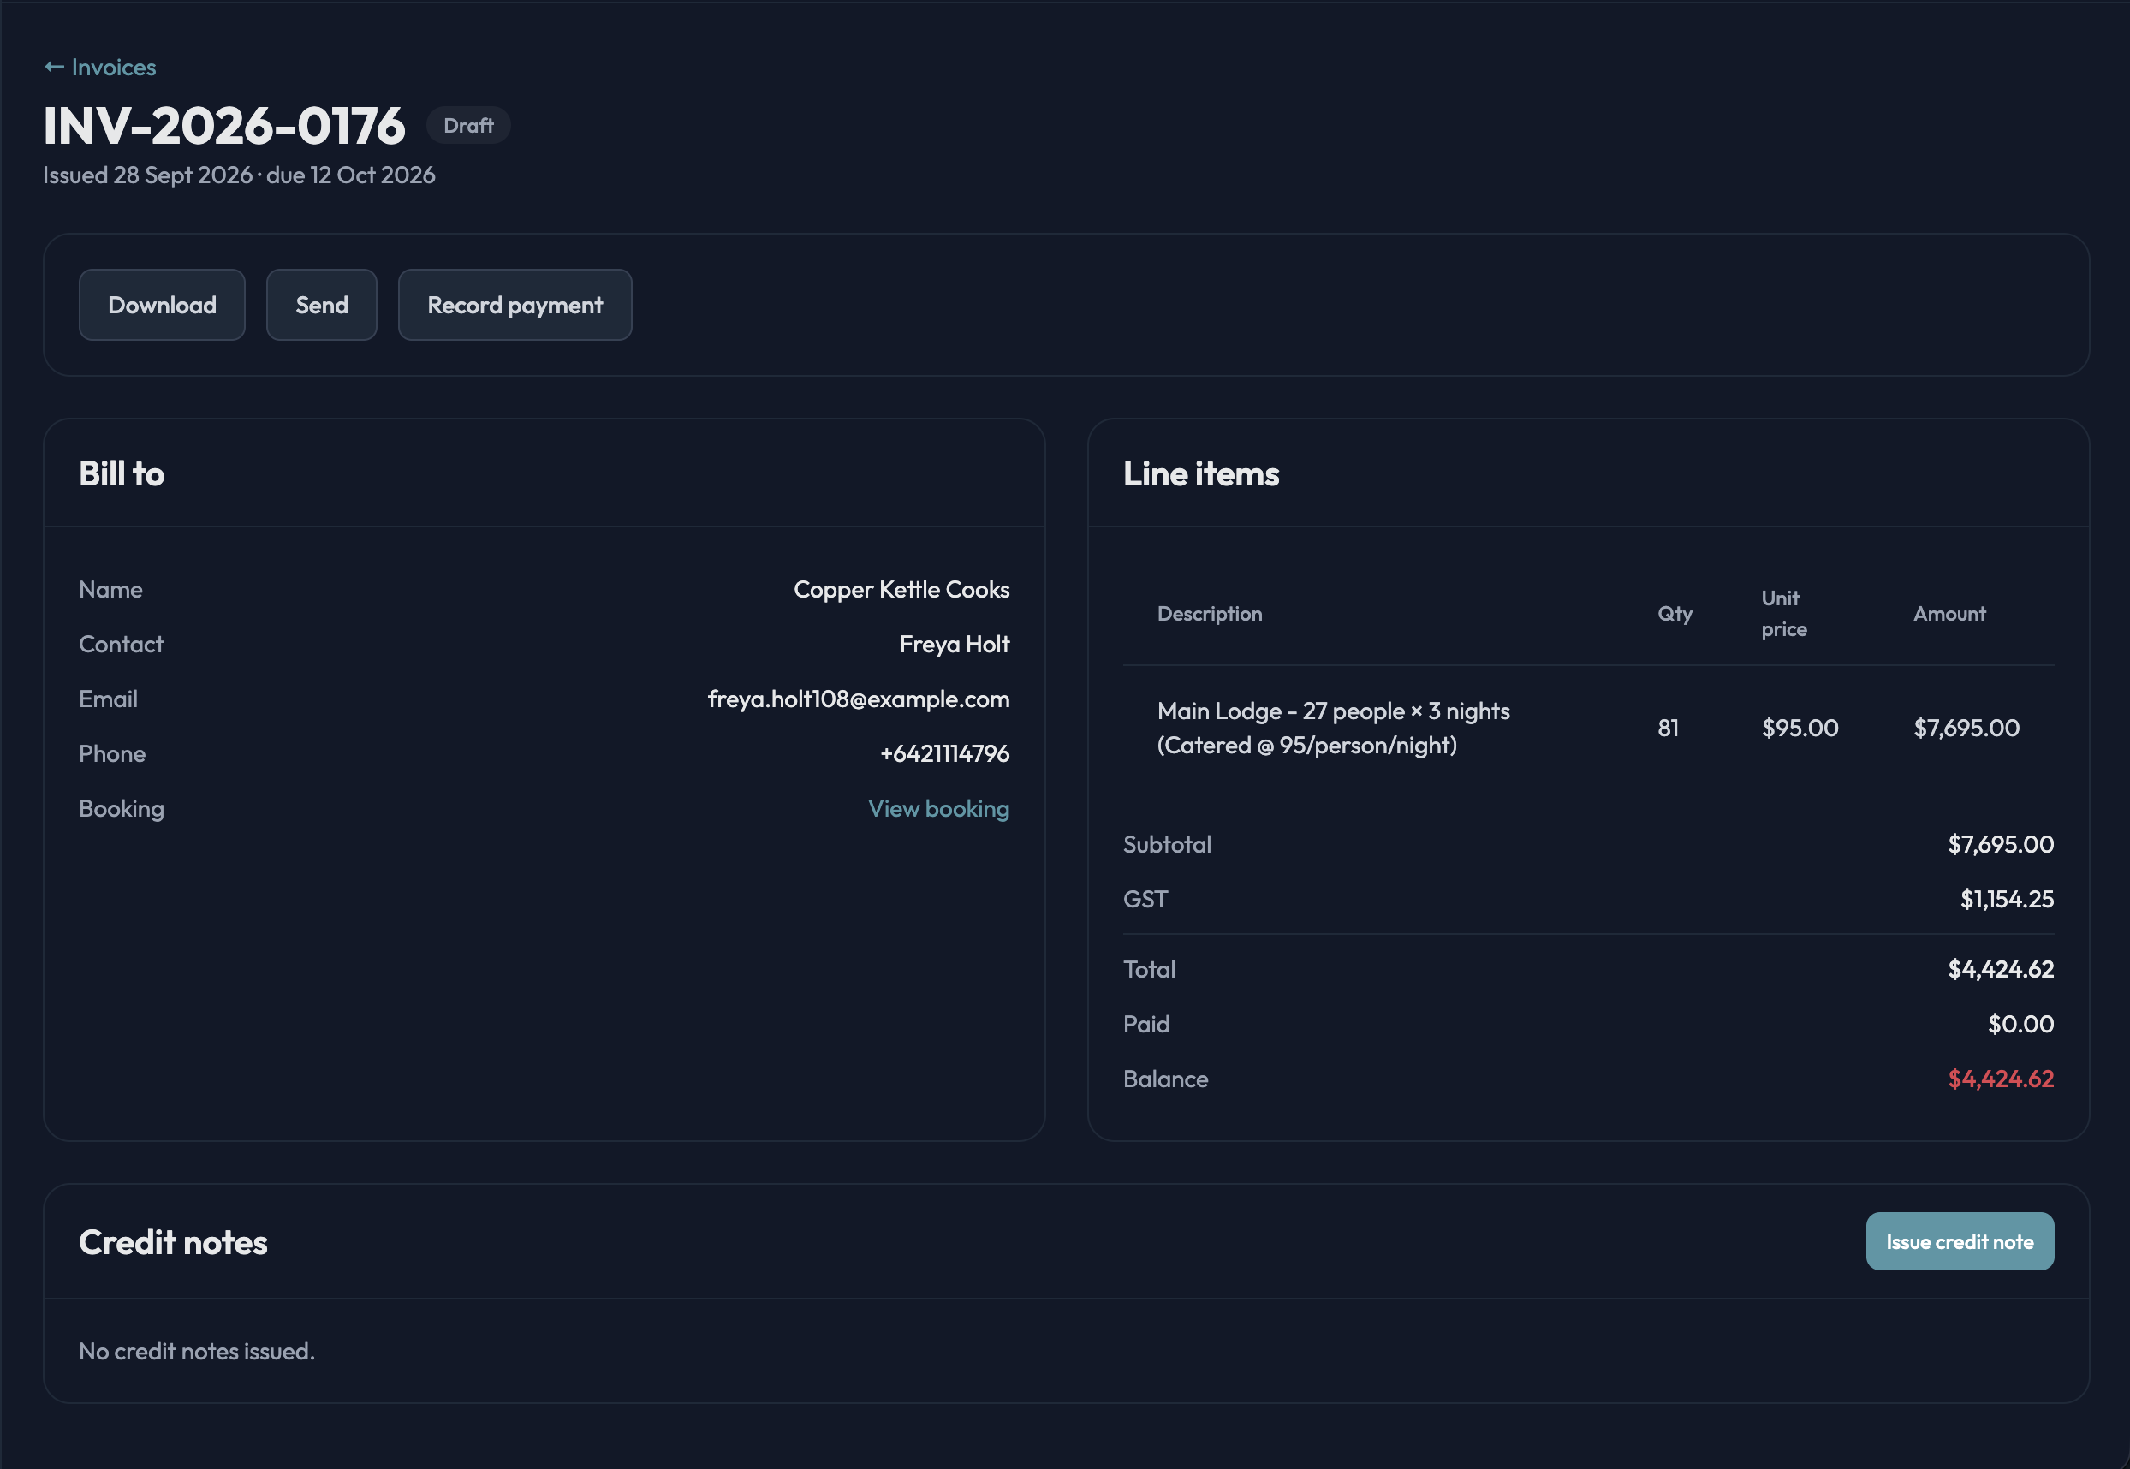Click the issued and due date line
The height and width of the screenshot is (1469, 2130).
point(240,175)
